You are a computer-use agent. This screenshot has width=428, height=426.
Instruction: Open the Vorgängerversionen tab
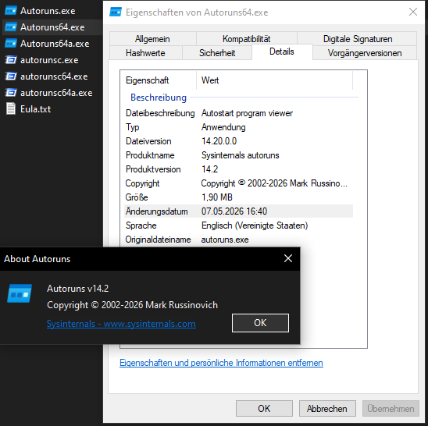click(x=365, y=52)
